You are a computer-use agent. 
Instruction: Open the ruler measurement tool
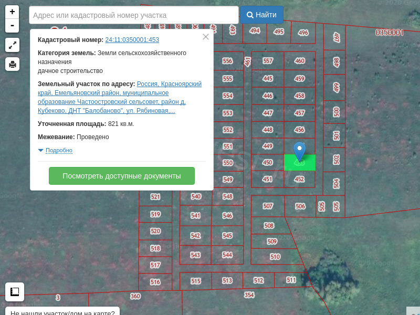pos(15,291)
